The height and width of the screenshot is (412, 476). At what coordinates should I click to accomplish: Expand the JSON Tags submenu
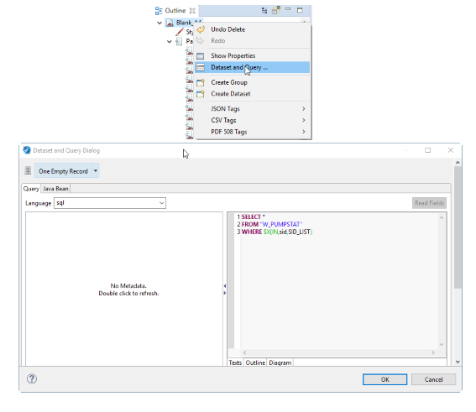point(253,109)
